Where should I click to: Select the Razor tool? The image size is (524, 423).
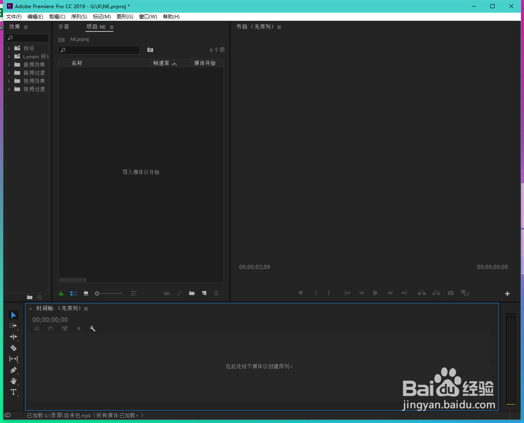(x=14, y=348)
